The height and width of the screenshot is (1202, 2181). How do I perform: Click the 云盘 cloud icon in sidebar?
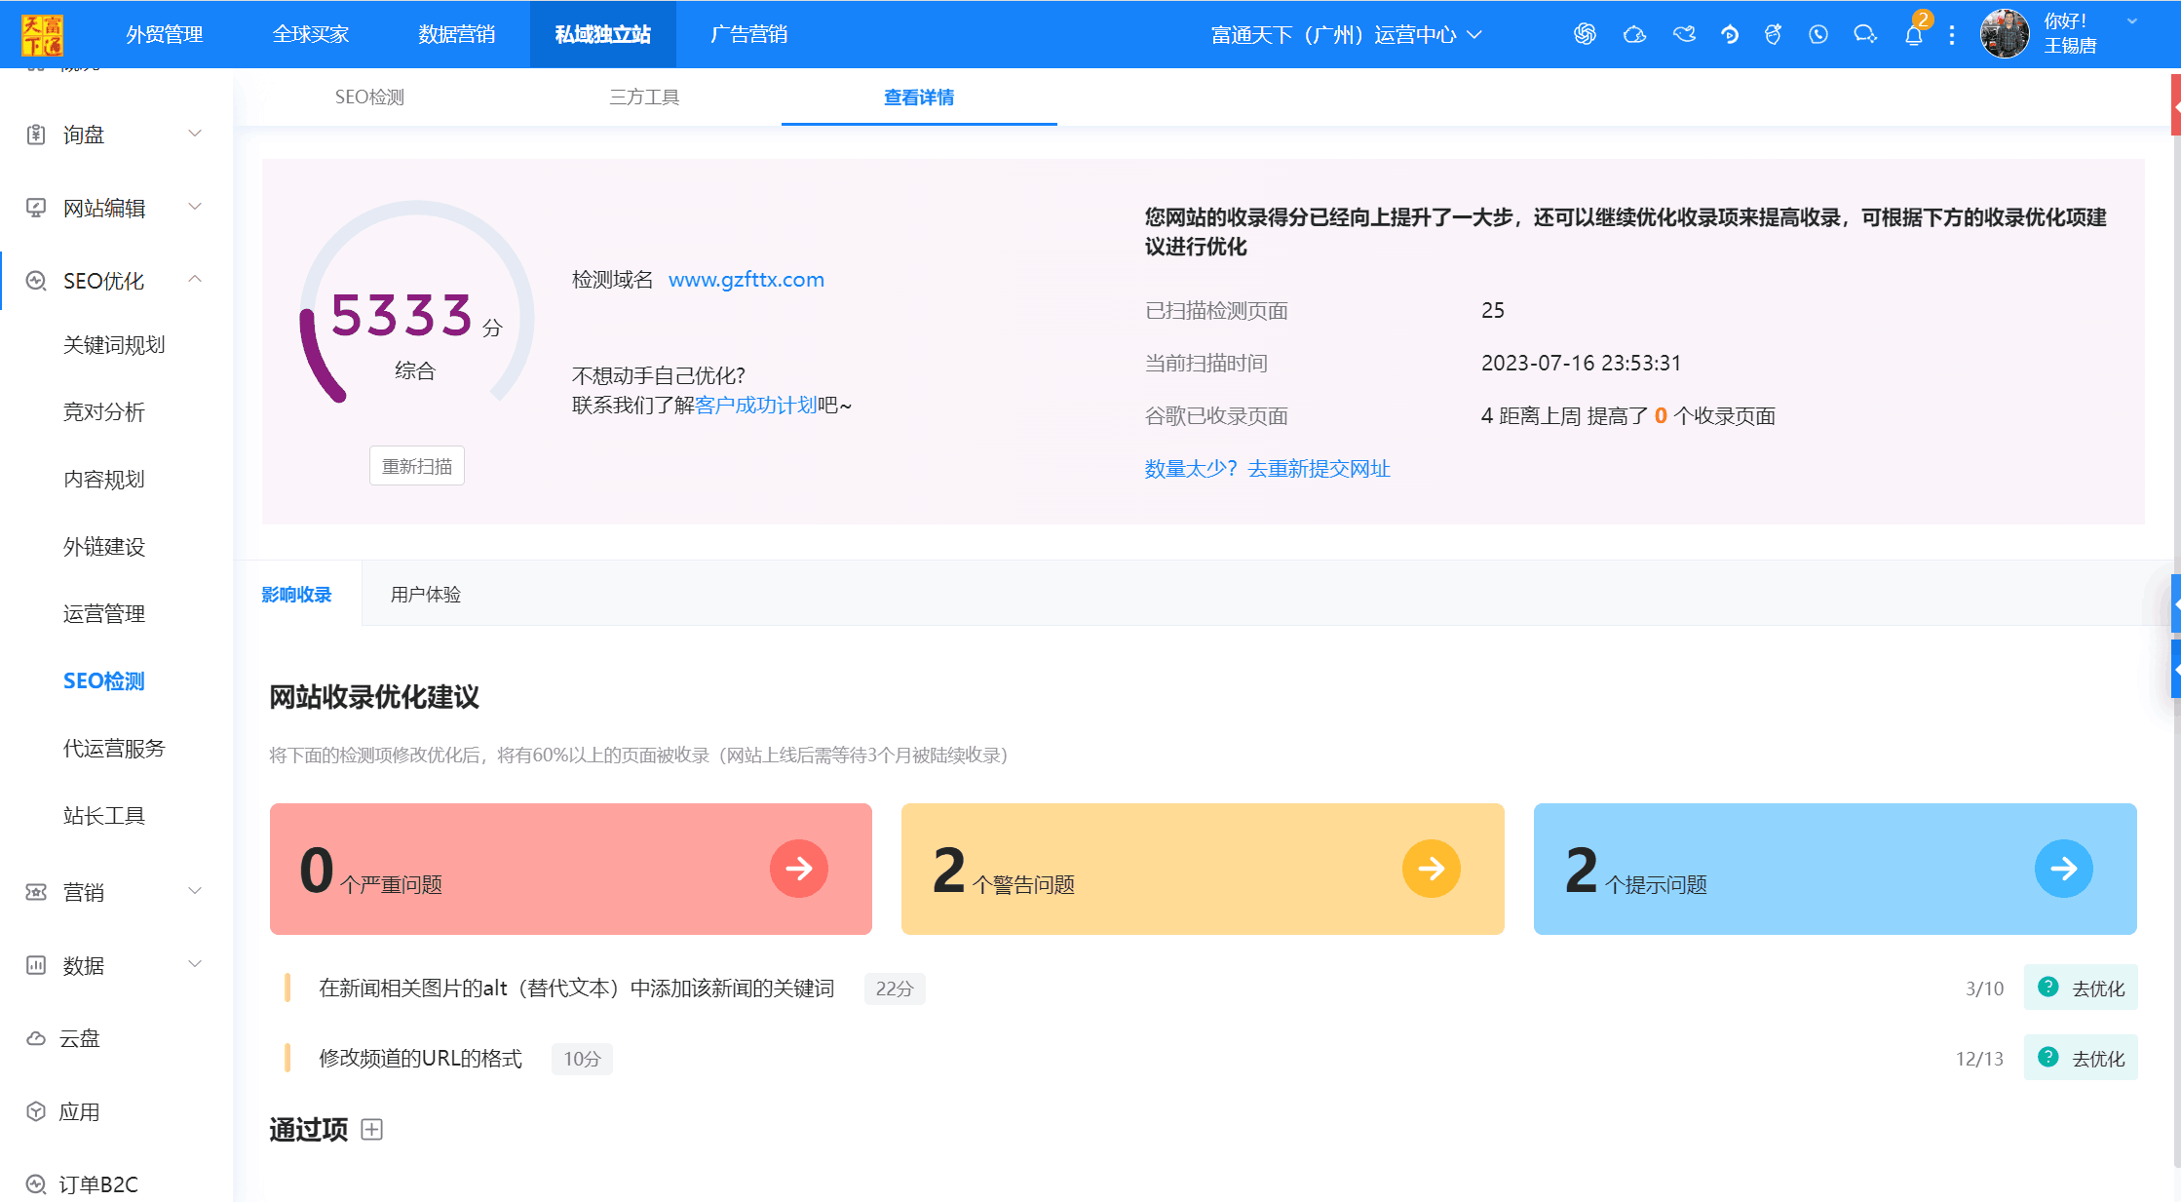pyautogui.click(x=36, y=1038)
